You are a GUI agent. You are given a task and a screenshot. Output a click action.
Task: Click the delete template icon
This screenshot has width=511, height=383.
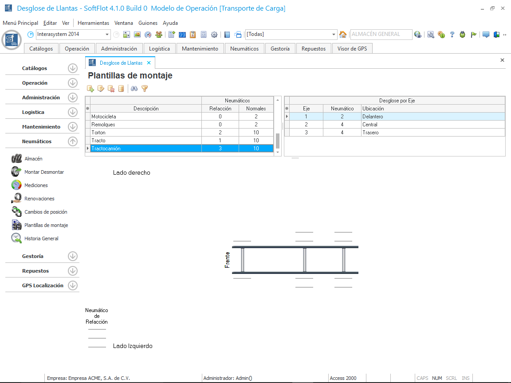(111, 89)
